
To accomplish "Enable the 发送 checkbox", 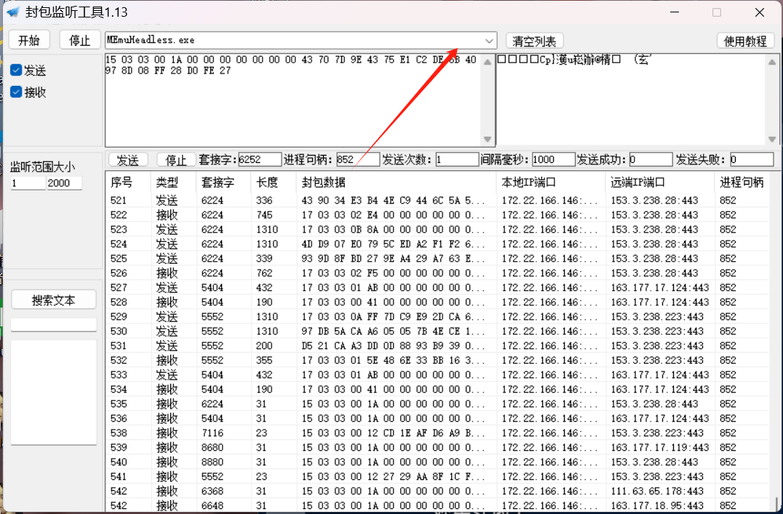I will (x=16, y=70).
